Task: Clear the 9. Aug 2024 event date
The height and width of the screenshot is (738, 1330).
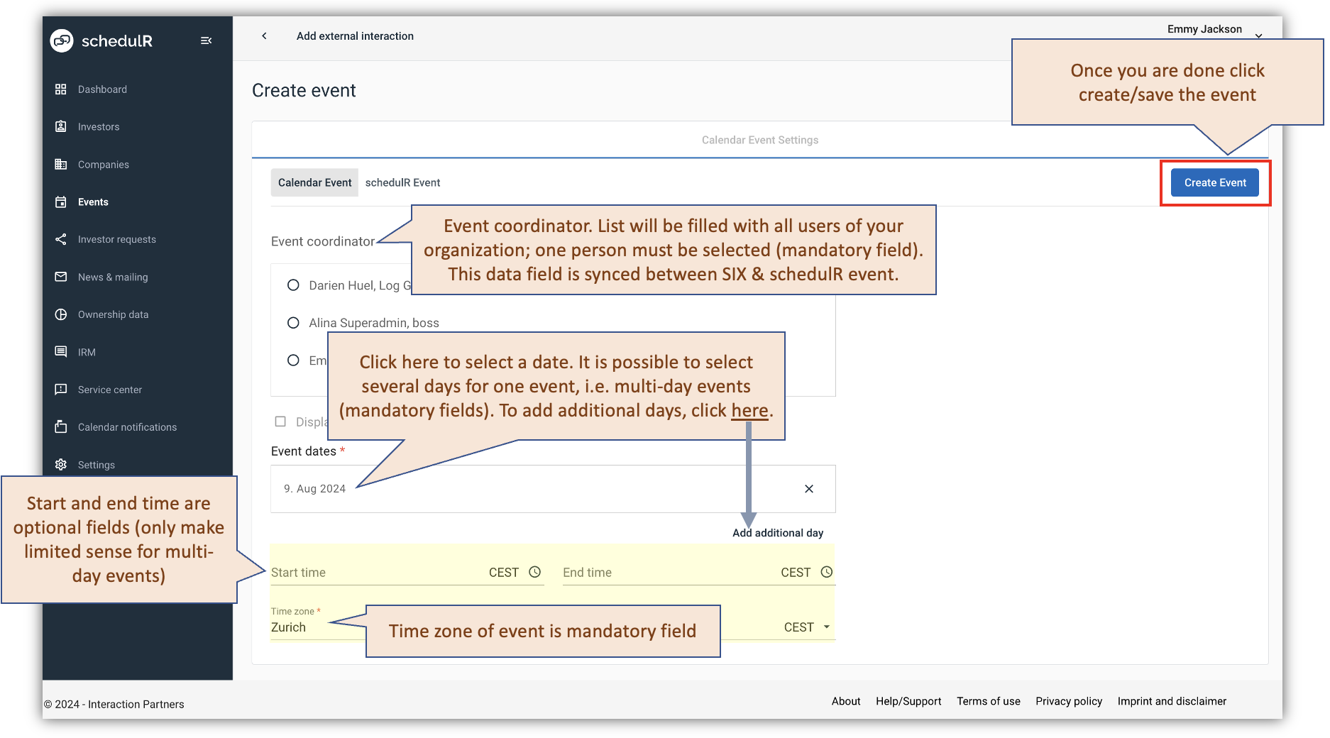Action: pyautogui.click(x=808, y=488)
